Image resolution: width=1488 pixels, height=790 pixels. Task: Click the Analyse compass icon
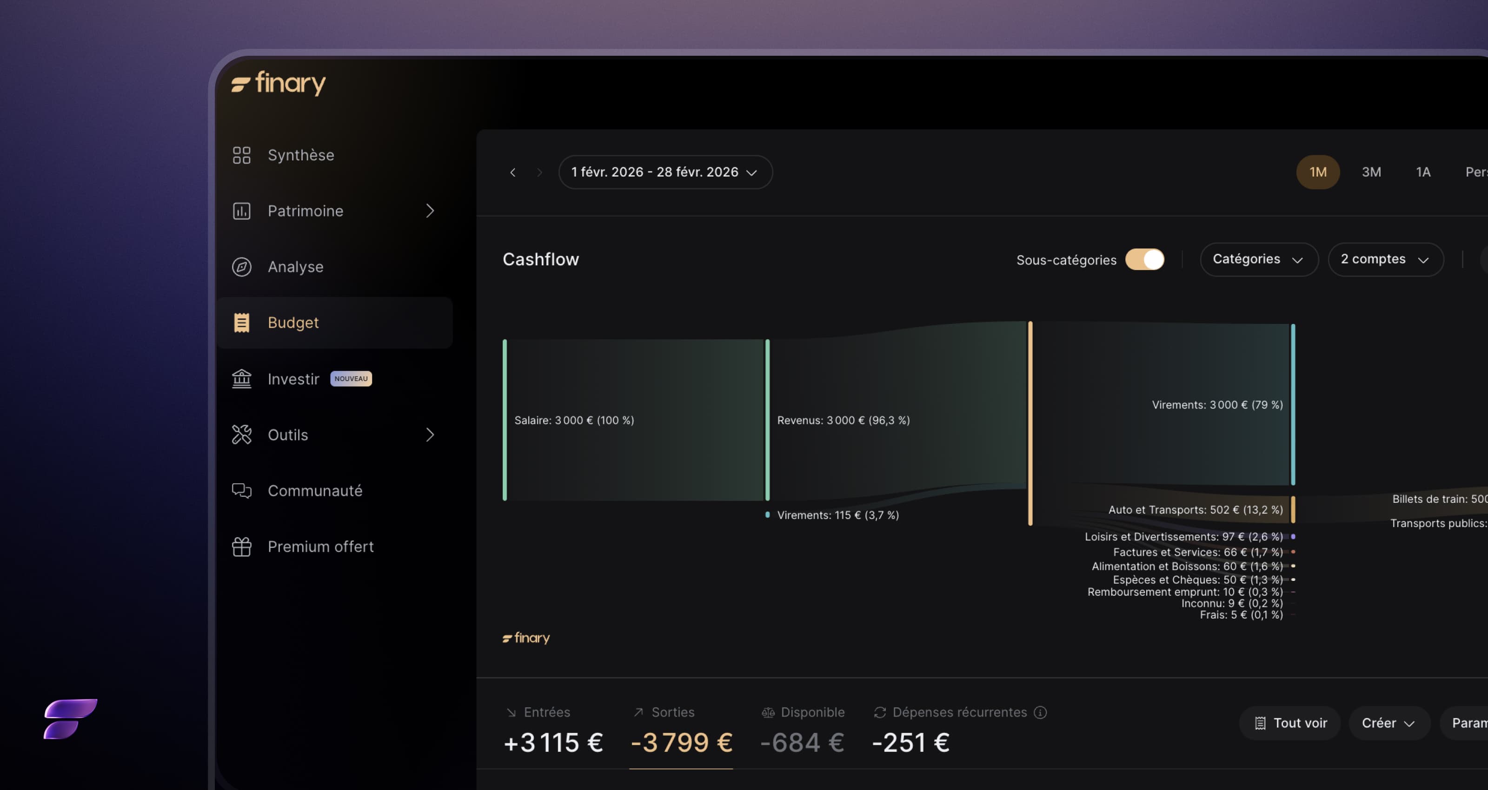[x=241, y=267]
